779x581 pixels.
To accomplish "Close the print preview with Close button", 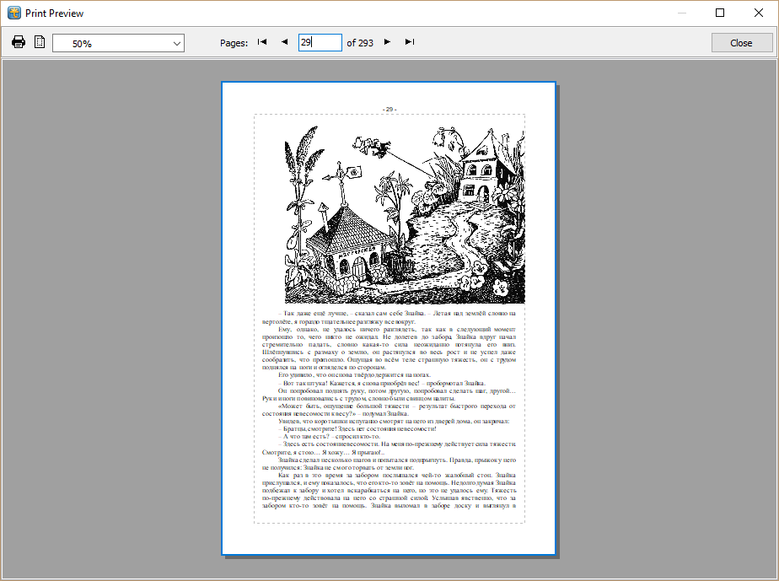I will tap(743, 41).
